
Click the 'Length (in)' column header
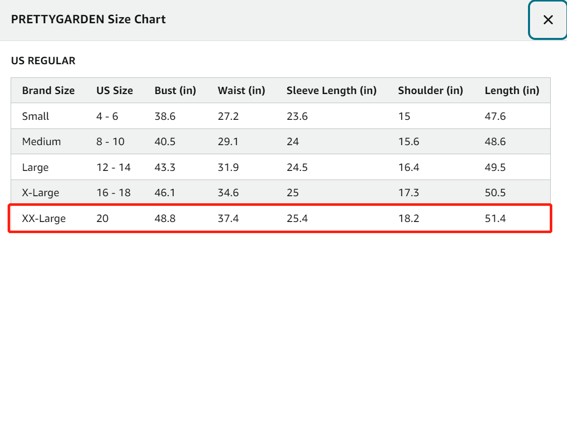point(512,91)
